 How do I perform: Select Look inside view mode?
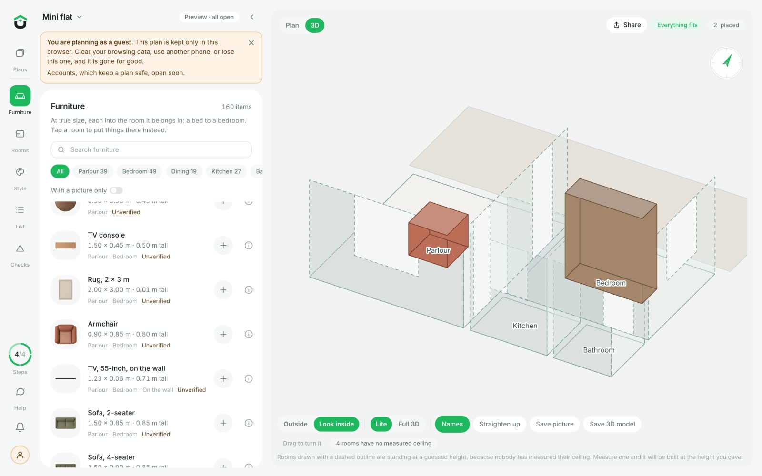[x=336, y=424]
